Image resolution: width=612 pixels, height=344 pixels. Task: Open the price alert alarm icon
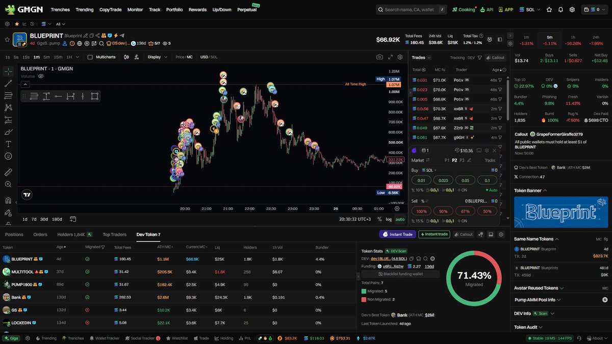pyautogui.click(x=490, y=39)
